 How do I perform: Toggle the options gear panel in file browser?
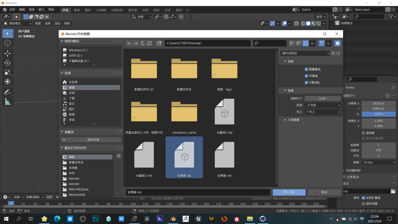tap(337, 43)
